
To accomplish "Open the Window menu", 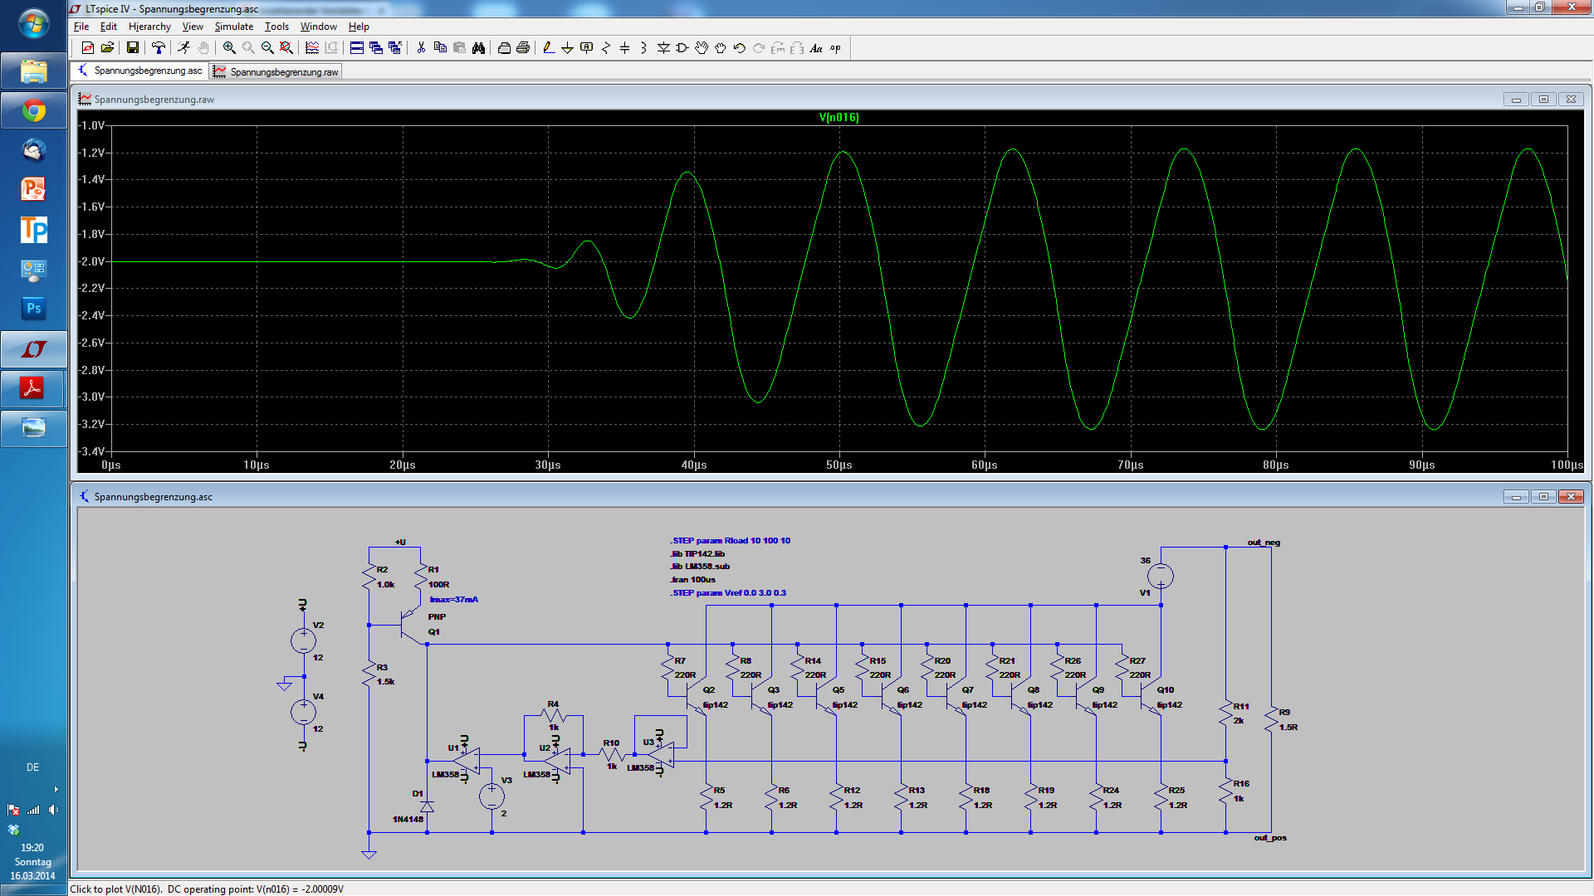I will pos(319,27).
